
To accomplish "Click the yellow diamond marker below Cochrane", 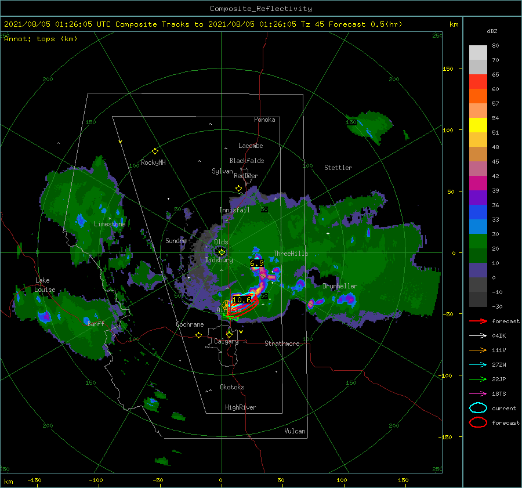I will coord(199,335).
